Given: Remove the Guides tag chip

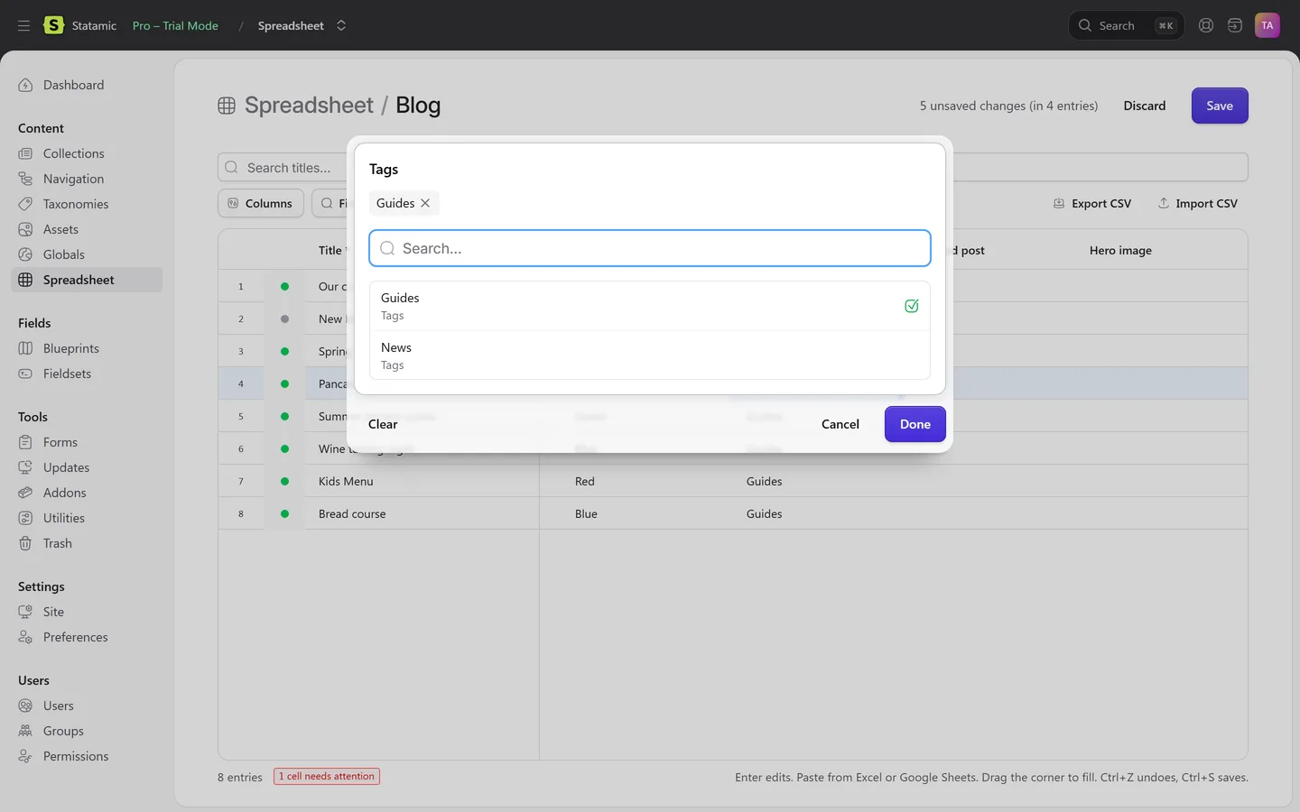Looking at the screenshot, I should point(425,203).
